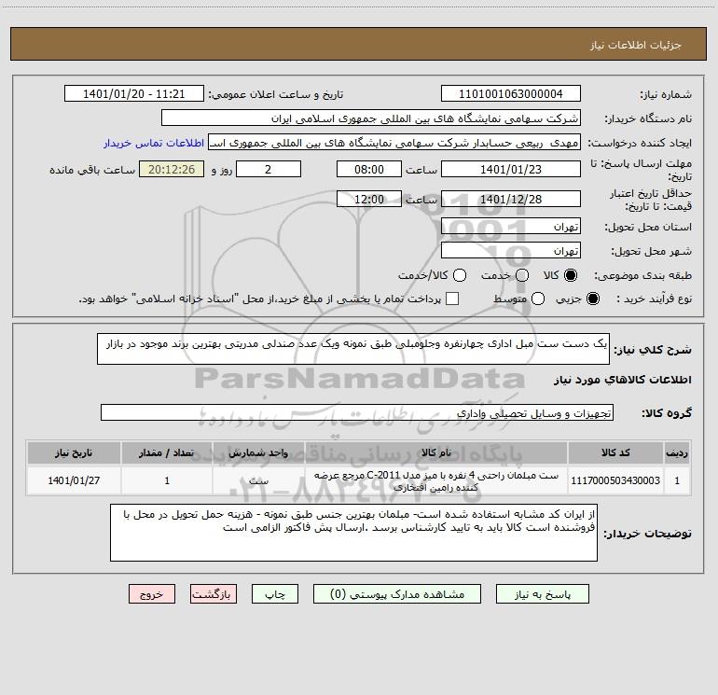Toggle the Islamic treasury payment checkbox
The height and width of the screenshot is (695, 718).
tap(452, 299)
